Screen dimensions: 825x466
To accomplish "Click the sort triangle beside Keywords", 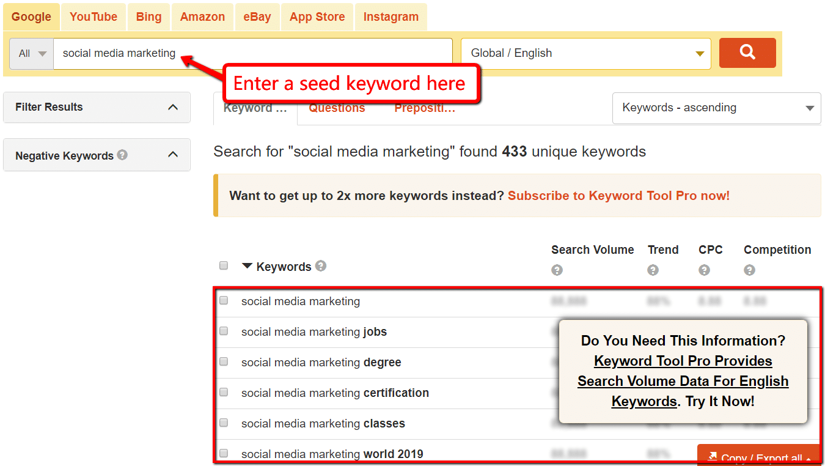I will (247, 266).
